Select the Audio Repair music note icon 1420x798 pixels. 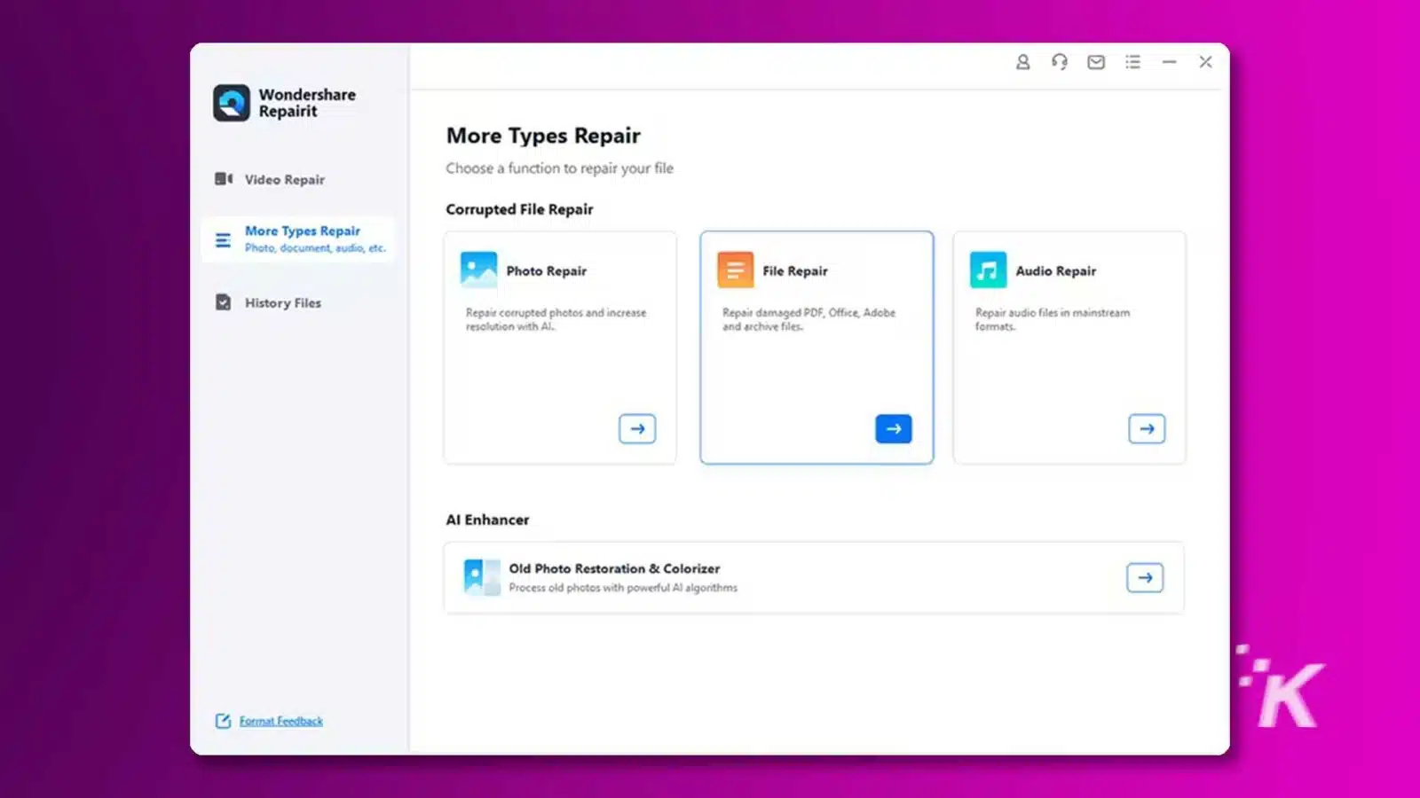coord(988,270)
